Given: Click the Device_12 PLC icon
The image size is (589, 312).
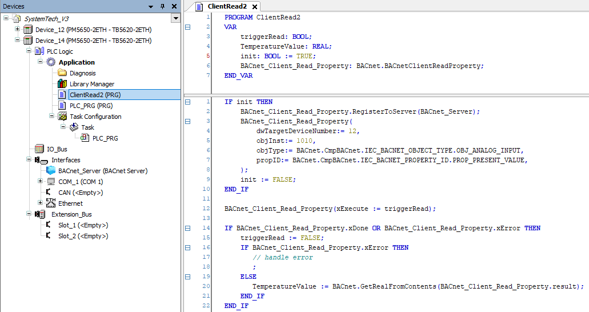Looking at the screenshot, I should tap(28, 29).
